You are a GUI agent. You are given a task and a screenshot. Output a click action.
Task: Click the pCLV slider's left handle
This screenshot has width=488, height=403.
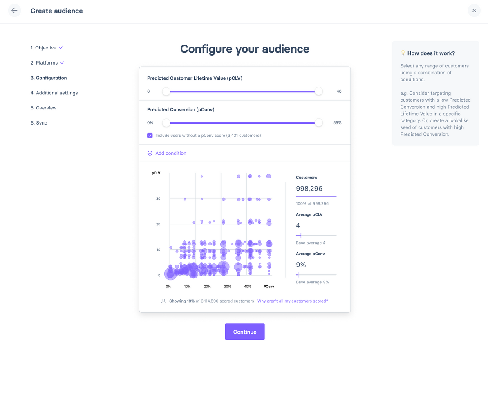(166, 91)
